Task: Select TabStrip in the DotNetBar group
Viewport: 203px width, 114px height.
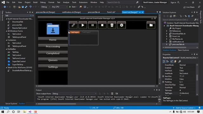Action: (16, 52)
